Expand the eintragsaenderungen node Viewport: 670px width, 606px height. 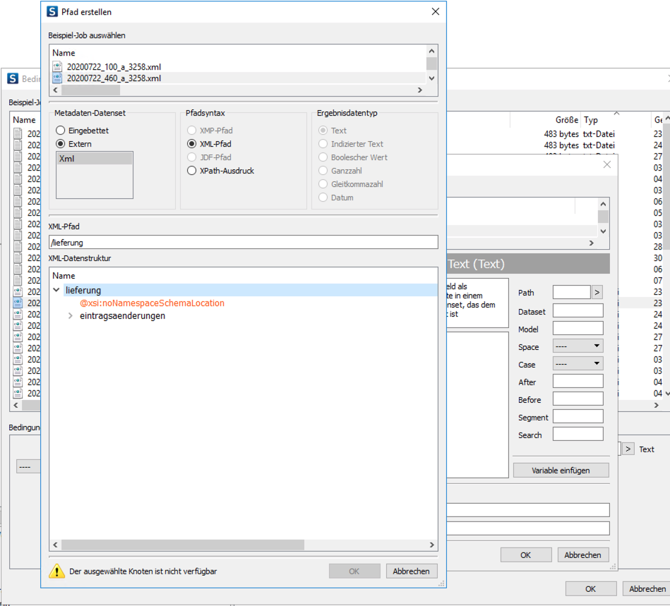[70, 316]
